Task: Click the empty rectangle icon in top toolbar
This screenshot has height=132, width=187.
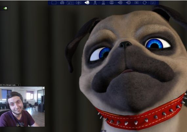Action: 54,3
